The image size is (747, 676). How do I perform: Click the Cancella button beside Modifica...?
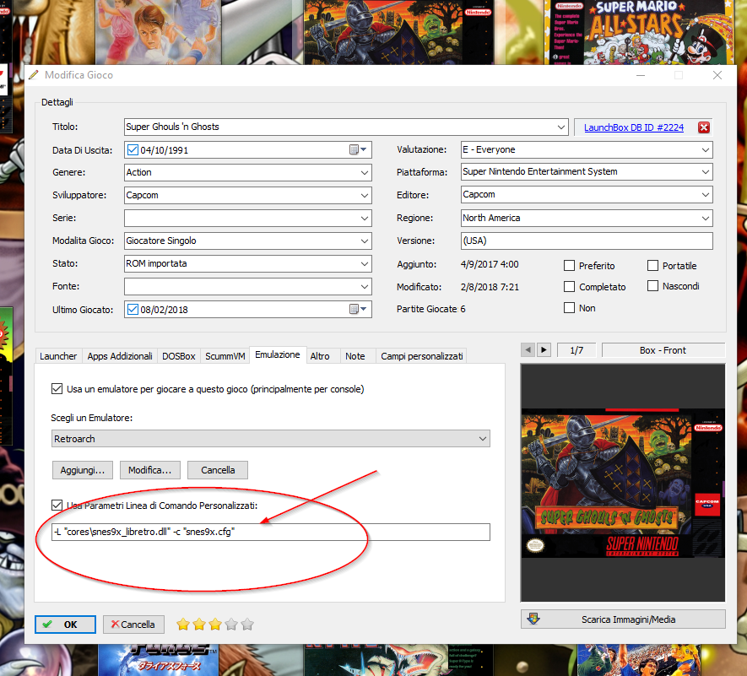(218, 470)
